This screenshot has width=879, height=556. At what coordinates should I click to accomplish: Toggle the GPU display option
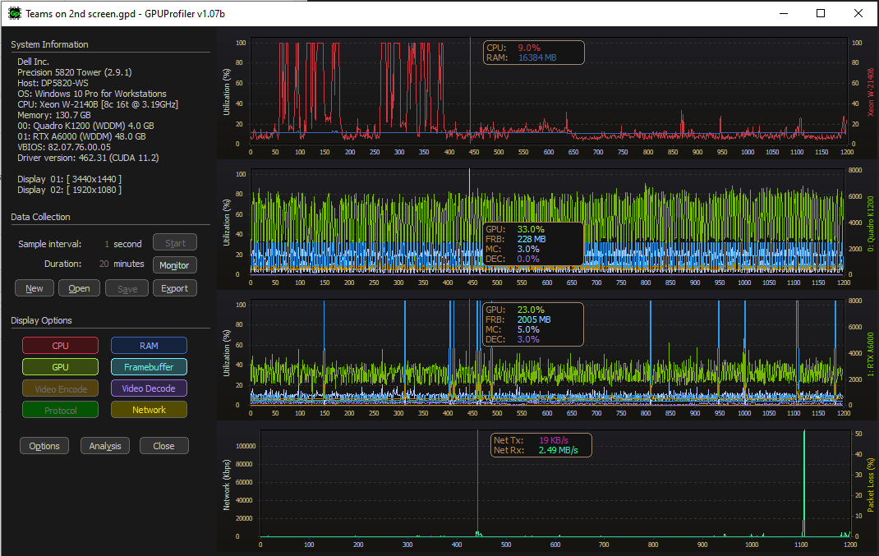coord(61,367)
